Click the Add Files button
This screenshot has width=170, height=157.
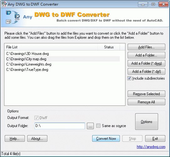[146, 47]
